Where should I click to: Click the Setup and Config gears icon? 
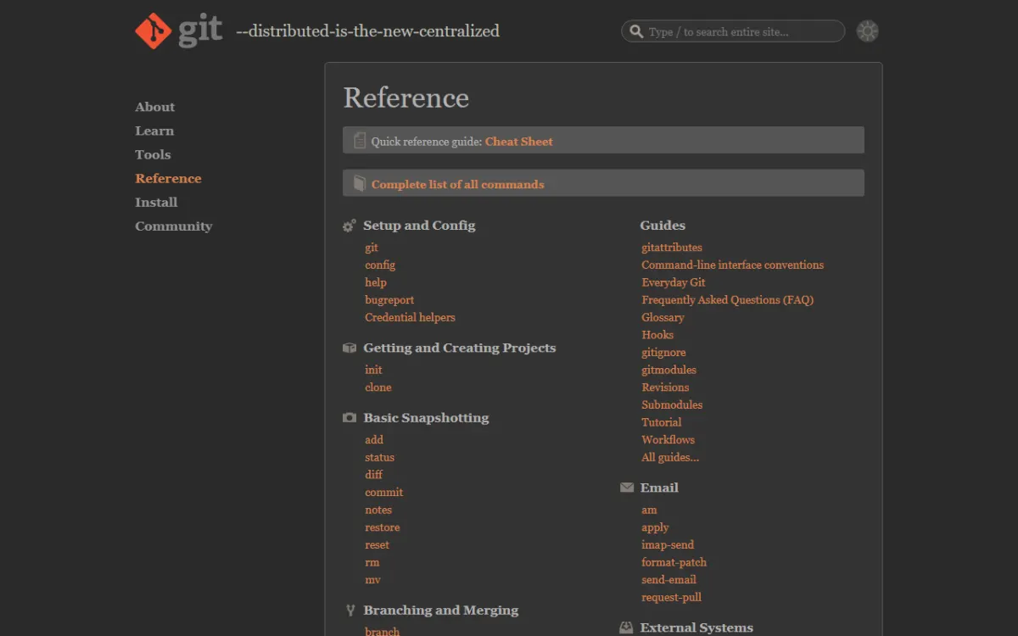(350, 226)
